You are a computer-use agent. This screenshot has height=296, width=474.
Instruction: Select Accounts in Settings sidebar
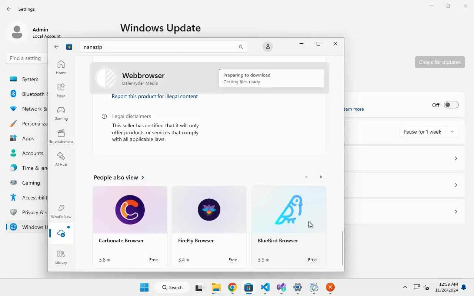click(x=27, y=153)
